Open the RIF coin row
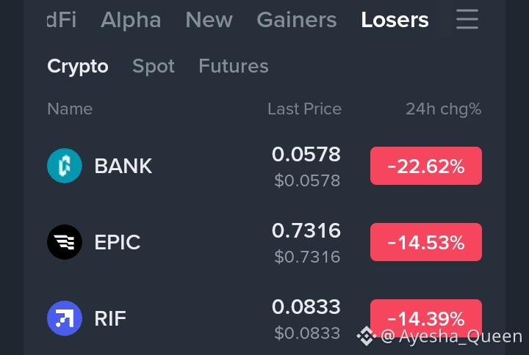The image size is (529, 355). click(264, 318)
